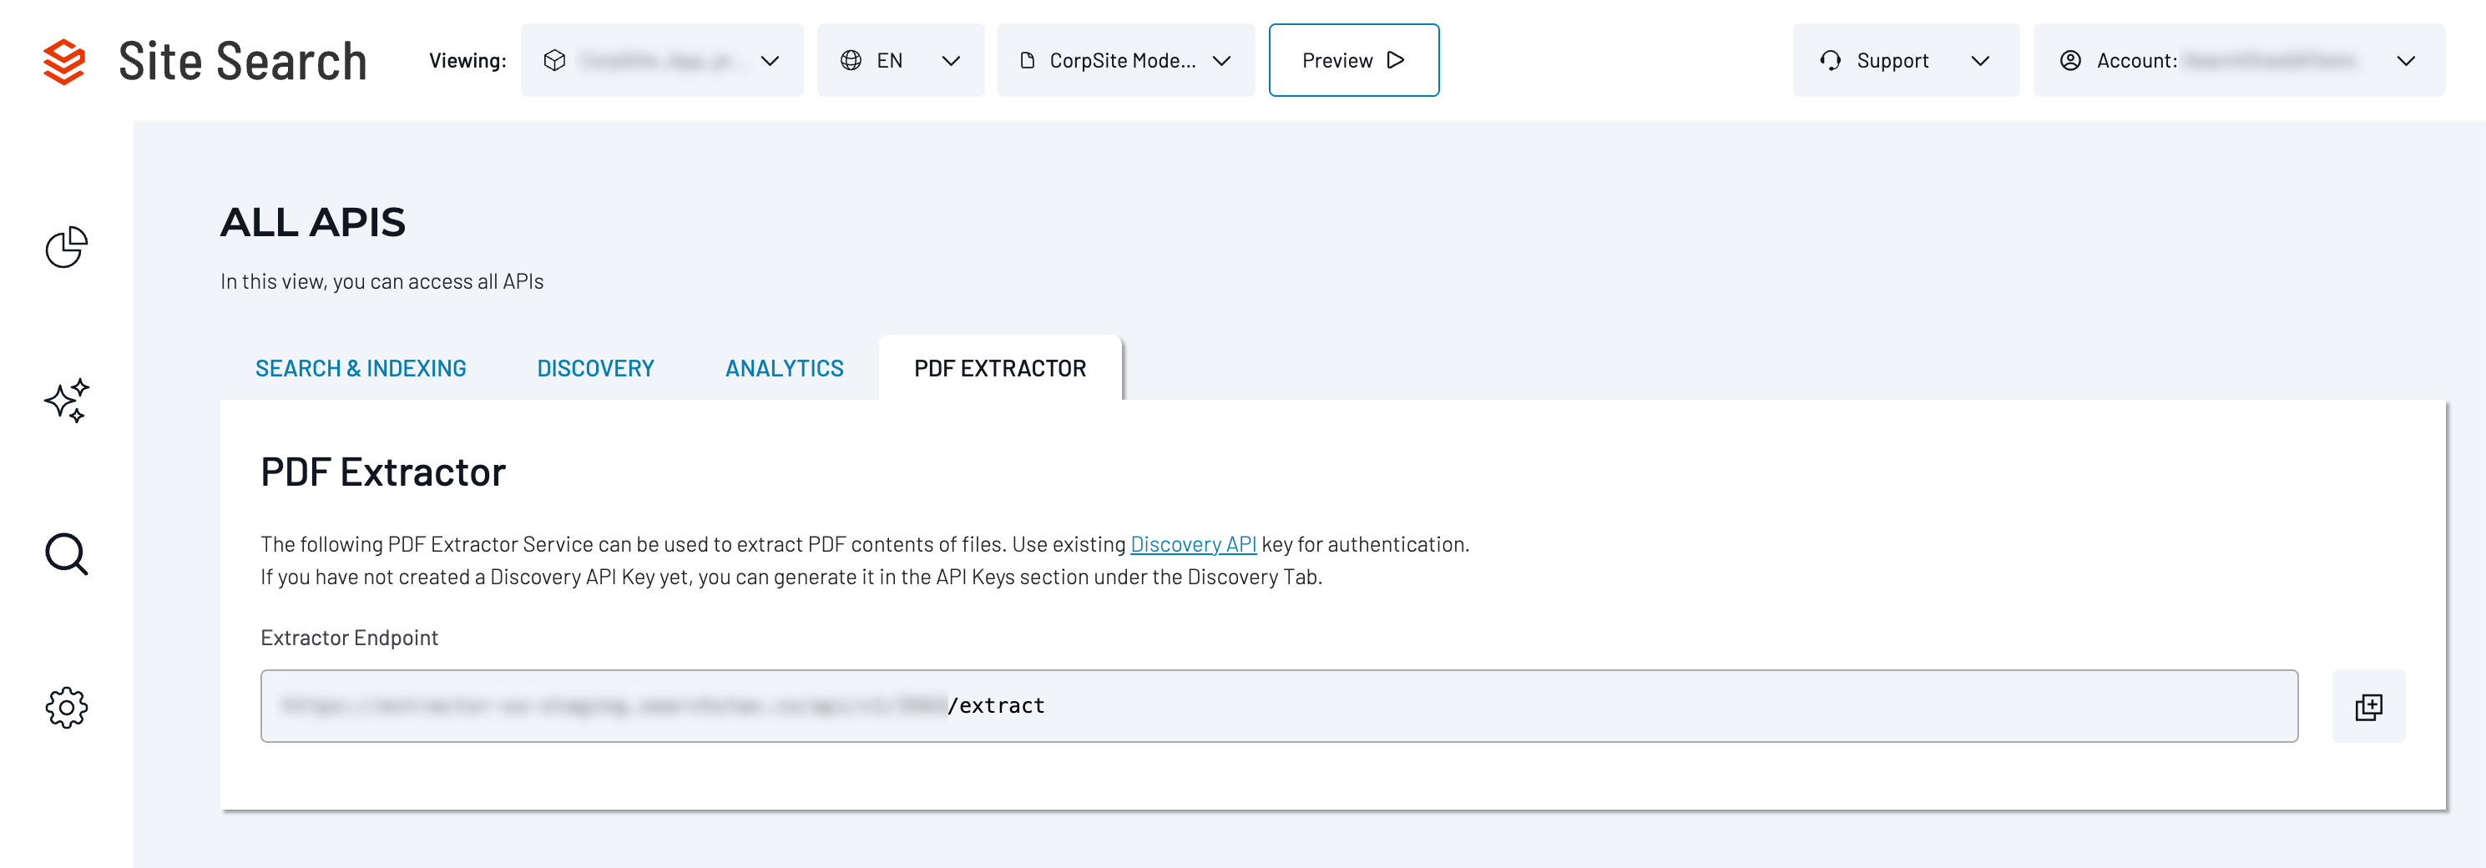Viewport: 2486px width, 868px height.
Task: Expand the site project dropdown with cube icon
Action: click(662, 61)
